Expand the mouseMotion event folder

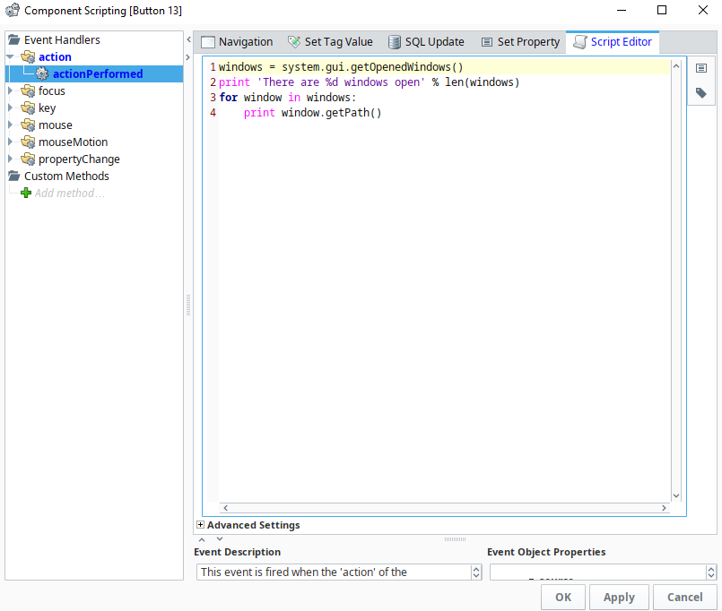[x=10, y=142]
